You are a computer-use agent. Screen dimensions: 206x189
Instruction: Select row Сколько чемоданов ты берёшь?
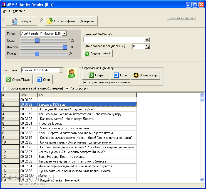click(69, 147)
